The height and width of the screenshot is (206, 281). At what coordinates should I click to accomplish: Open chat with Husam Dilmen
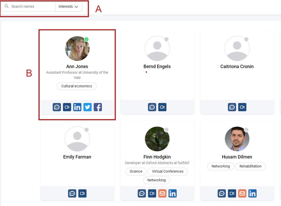click(x=222, y=193)
